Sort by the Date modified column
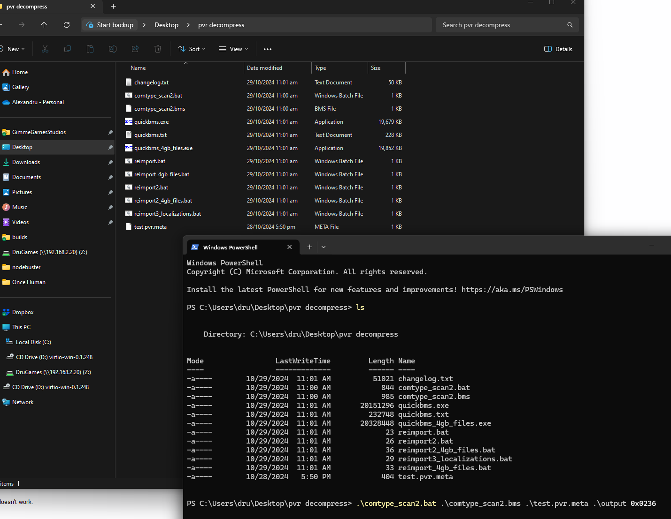671x519 pixels. tap(278, 68)
